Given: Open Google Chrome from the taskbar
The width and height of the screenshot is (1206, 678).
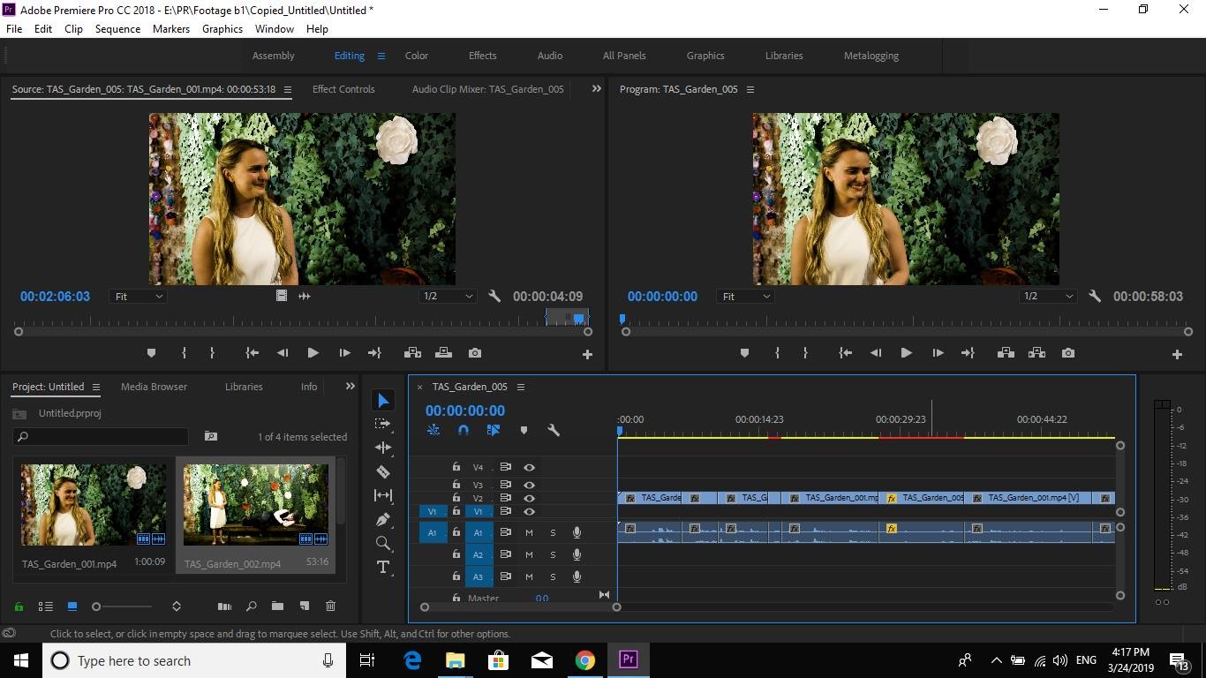Looking at the screenshot, I should 584,660.
